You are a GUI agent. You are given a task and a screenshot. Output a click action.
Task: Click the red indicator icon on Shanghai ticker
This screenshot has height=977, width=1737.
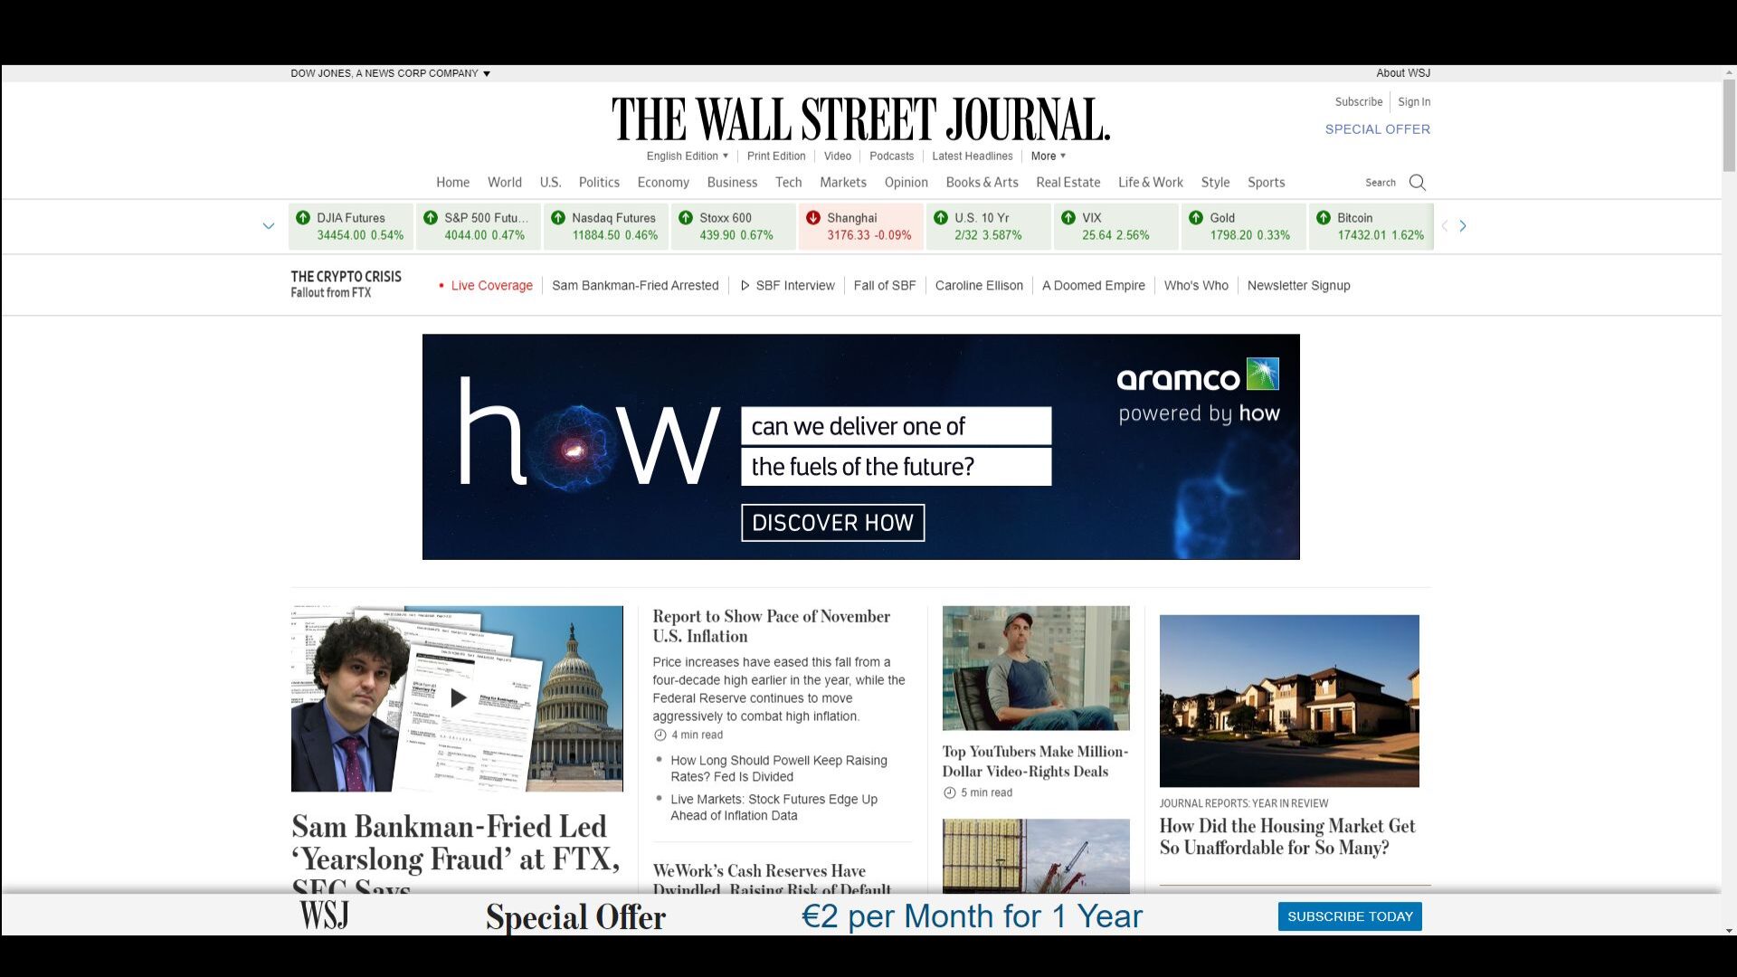tap(815, 217)
